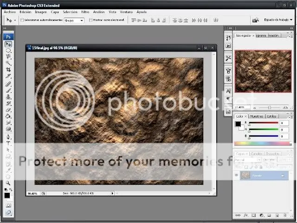
Task: Open the Actions panel icon in dock
Action: point(228,46)
